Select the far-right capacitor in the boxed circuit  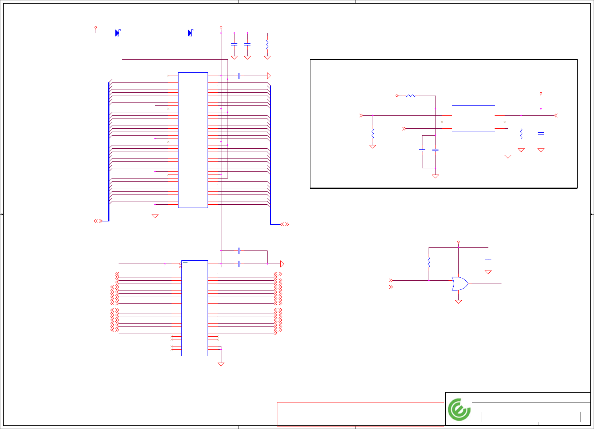(x=541, y=133)
